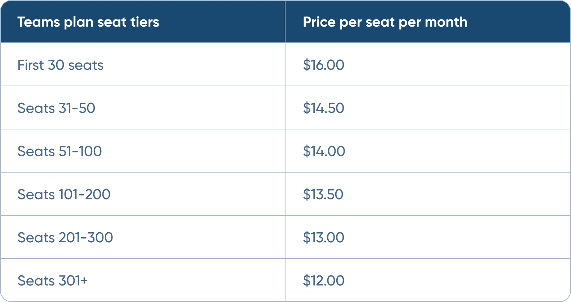Click the word 'month' in header
Viewport: 571px width, 302px height.
point(446,22)
